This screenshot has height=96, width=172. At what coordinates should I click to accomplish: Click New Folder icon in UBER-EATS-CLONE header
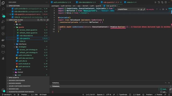[x=41, y=20]
